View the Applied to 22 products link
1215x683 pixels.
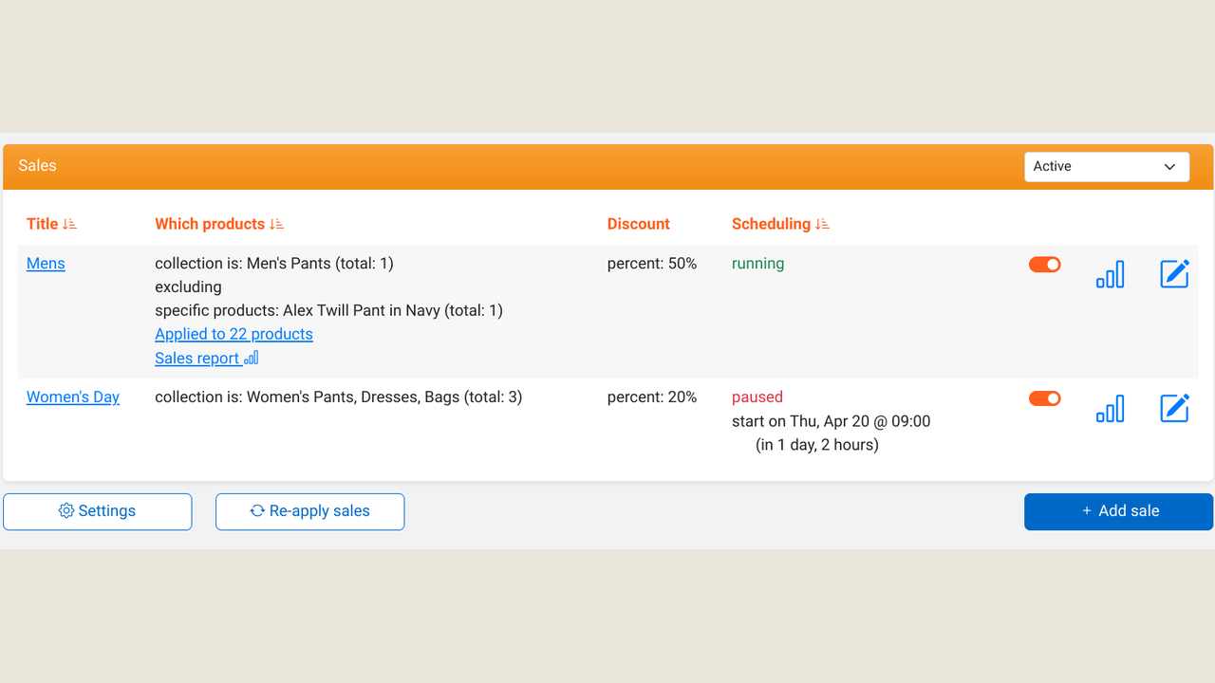coord(234,334)
